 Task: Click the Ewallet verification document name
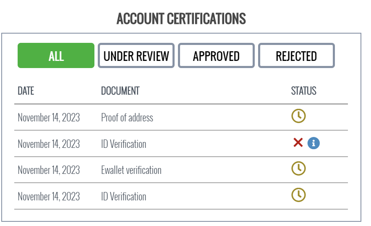click(x=131, y=170)
